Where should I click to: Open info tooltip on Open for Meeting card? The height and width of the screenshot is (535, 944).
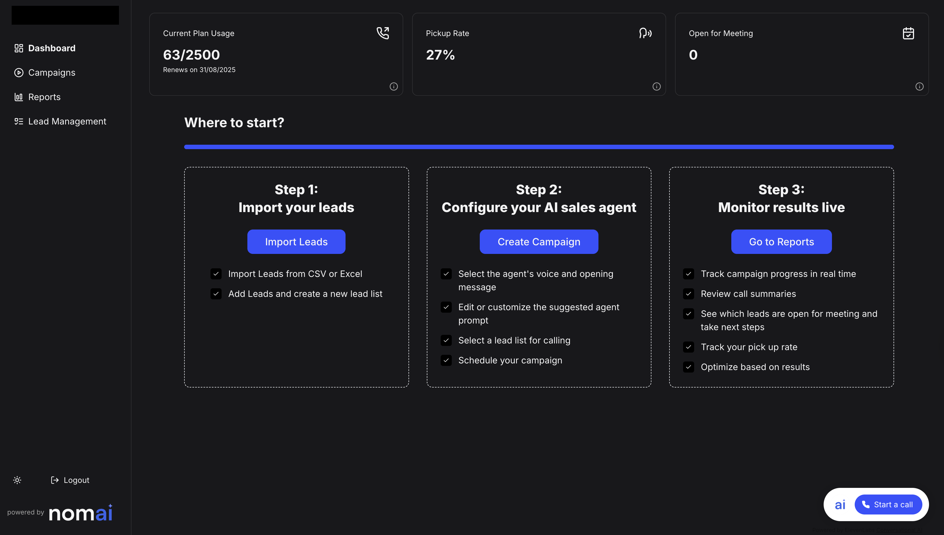click(919, 86)
